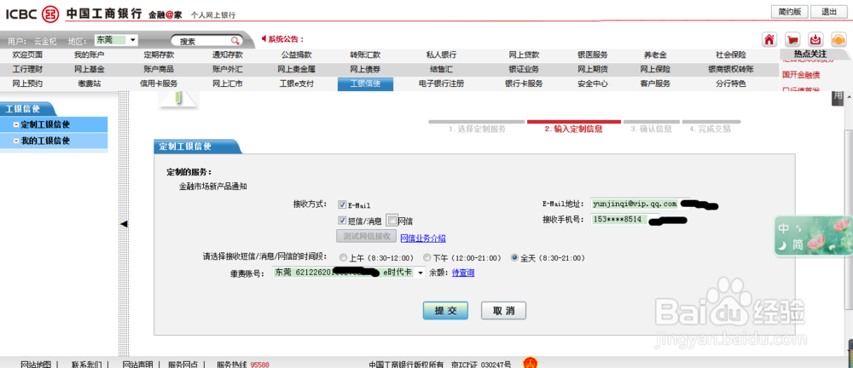
Task: Click the 网站声明 footer link
Action: click(137, 365)
